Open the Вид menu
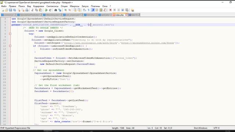The image size is (235, 132). pos(29,6)
